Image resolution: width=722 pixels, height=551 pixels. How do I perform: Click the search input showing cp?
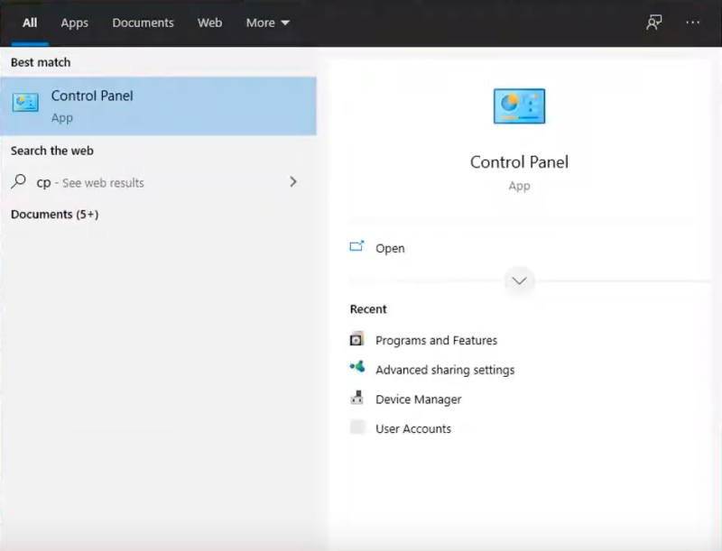coord(42,182)
